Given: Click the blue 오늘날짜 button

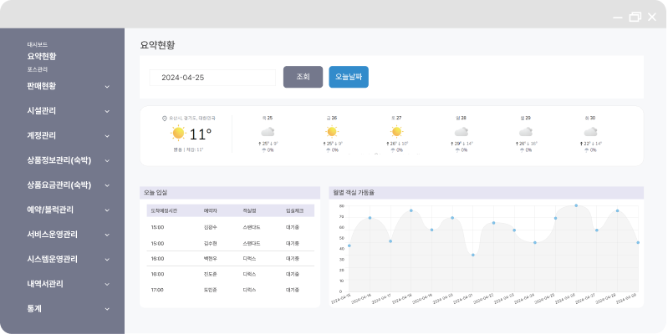Looking at the screenshot, I should tap(349, 77).
